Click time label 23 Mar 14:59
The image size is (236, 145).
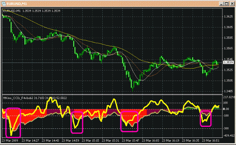coord(71,140)
